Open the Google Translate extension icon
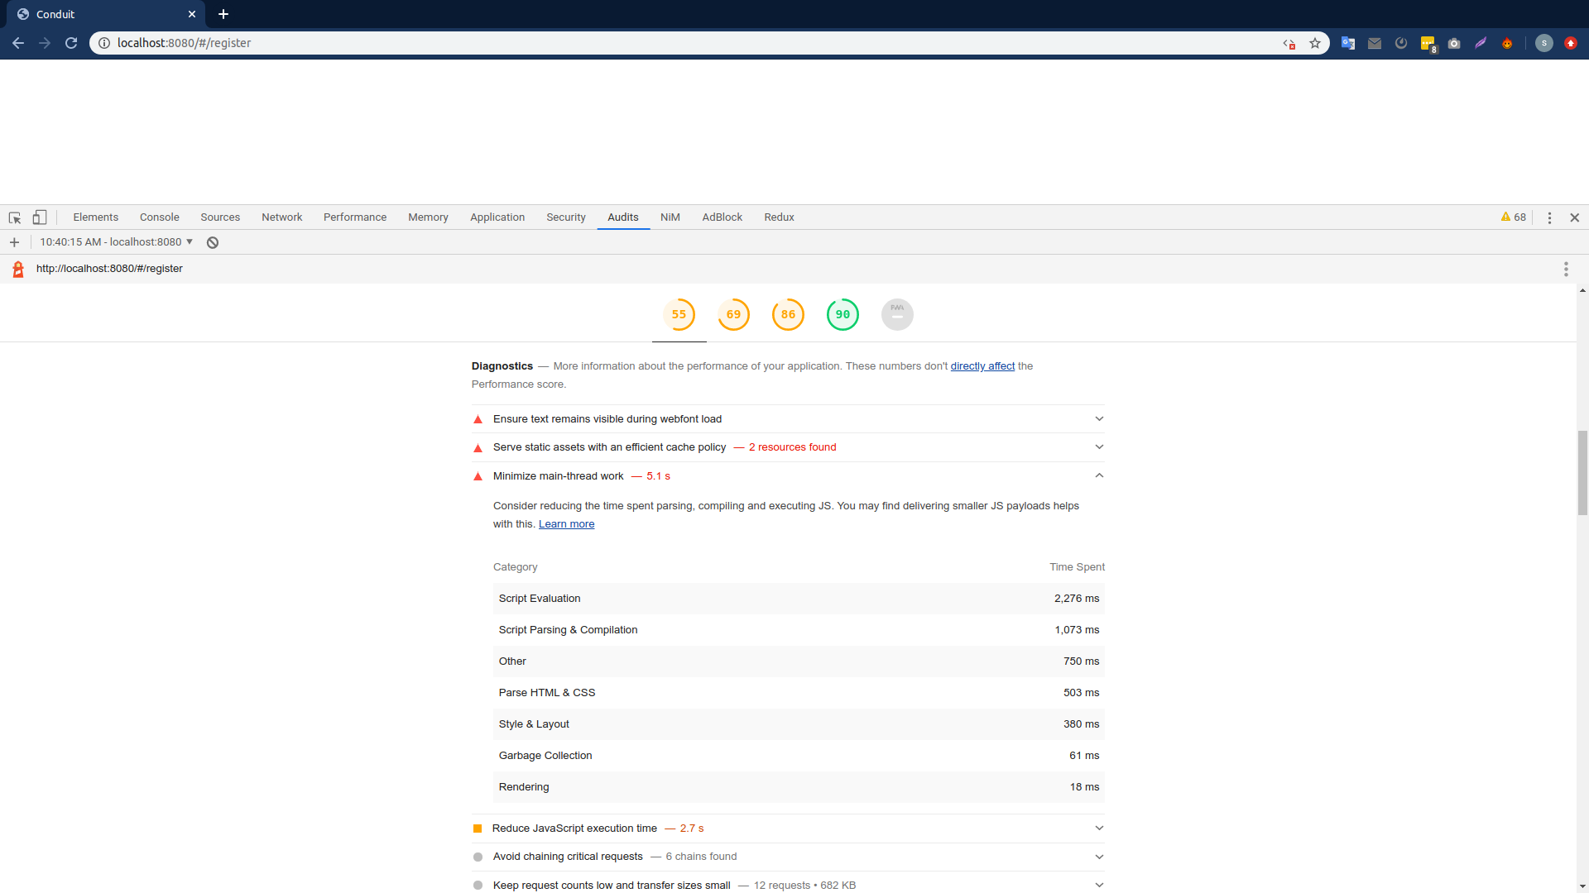Image resolution: width=1589 pixels, height=893 pixels. coord(1347,43)
